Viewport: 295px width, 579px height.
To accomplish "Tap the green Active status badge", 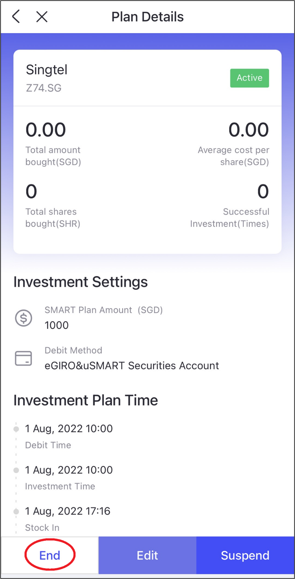I will coord(249,78).
